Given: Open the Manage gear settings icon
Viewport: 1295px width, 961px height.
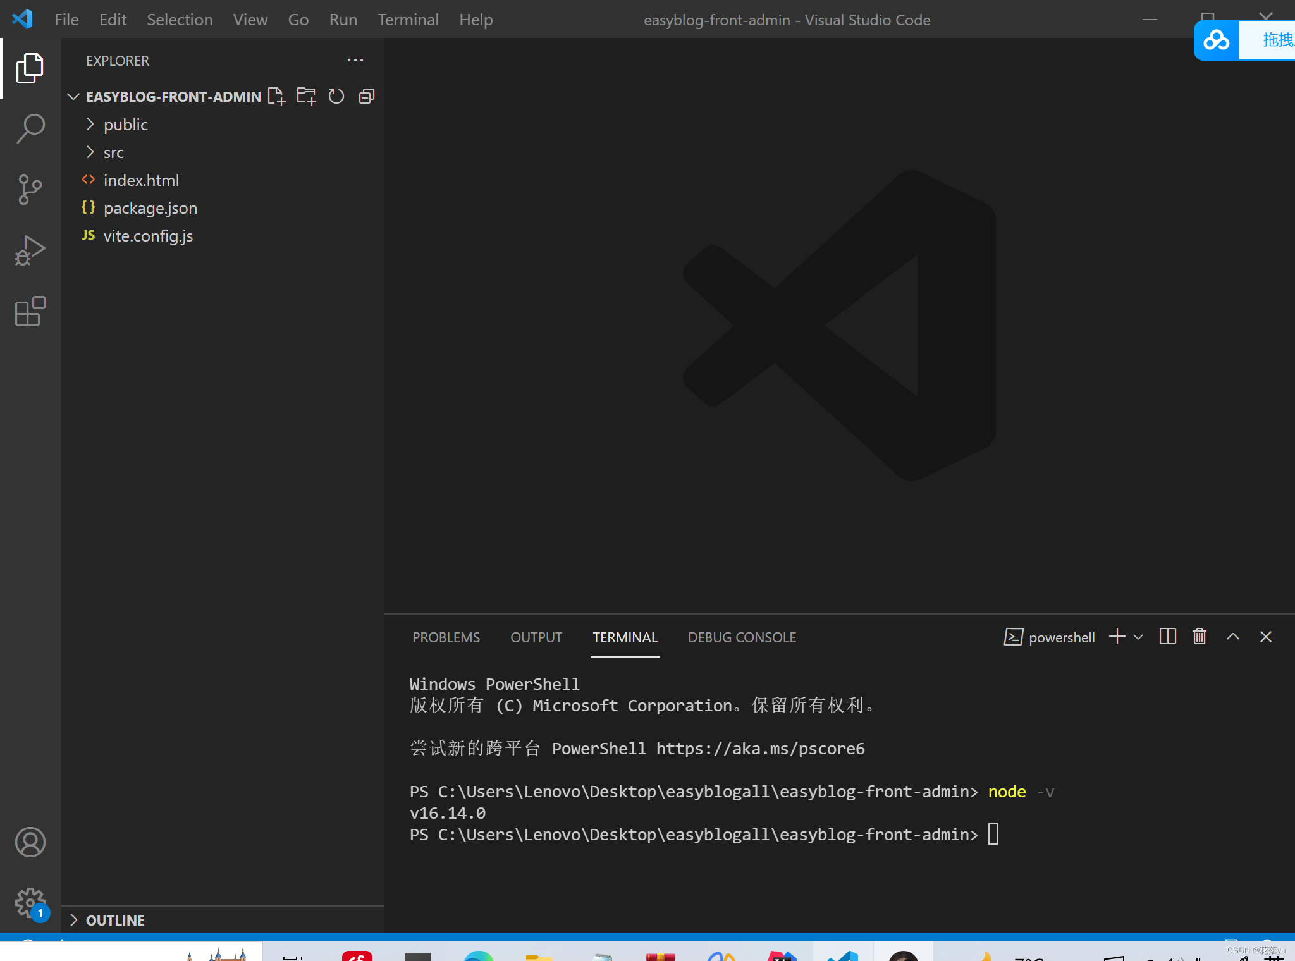Looking at the screenshot, I should tap(30, 903).
